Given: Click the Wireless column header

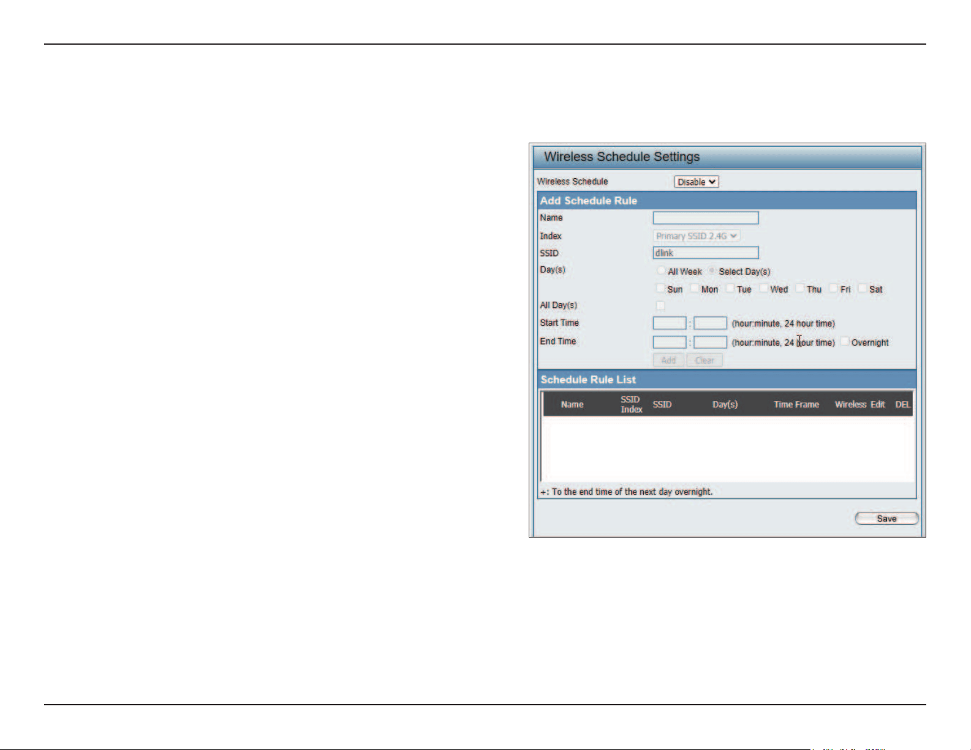Looking at the screenshot, I should [850, 405].
